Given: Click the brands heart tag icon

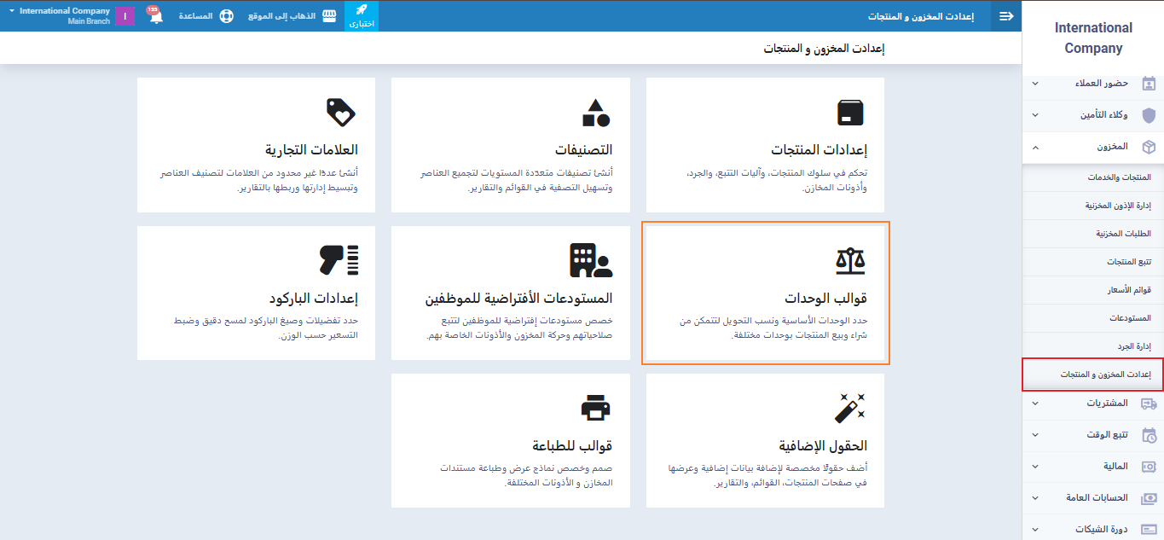Looking at the screenshot, I should click(340, 112).
